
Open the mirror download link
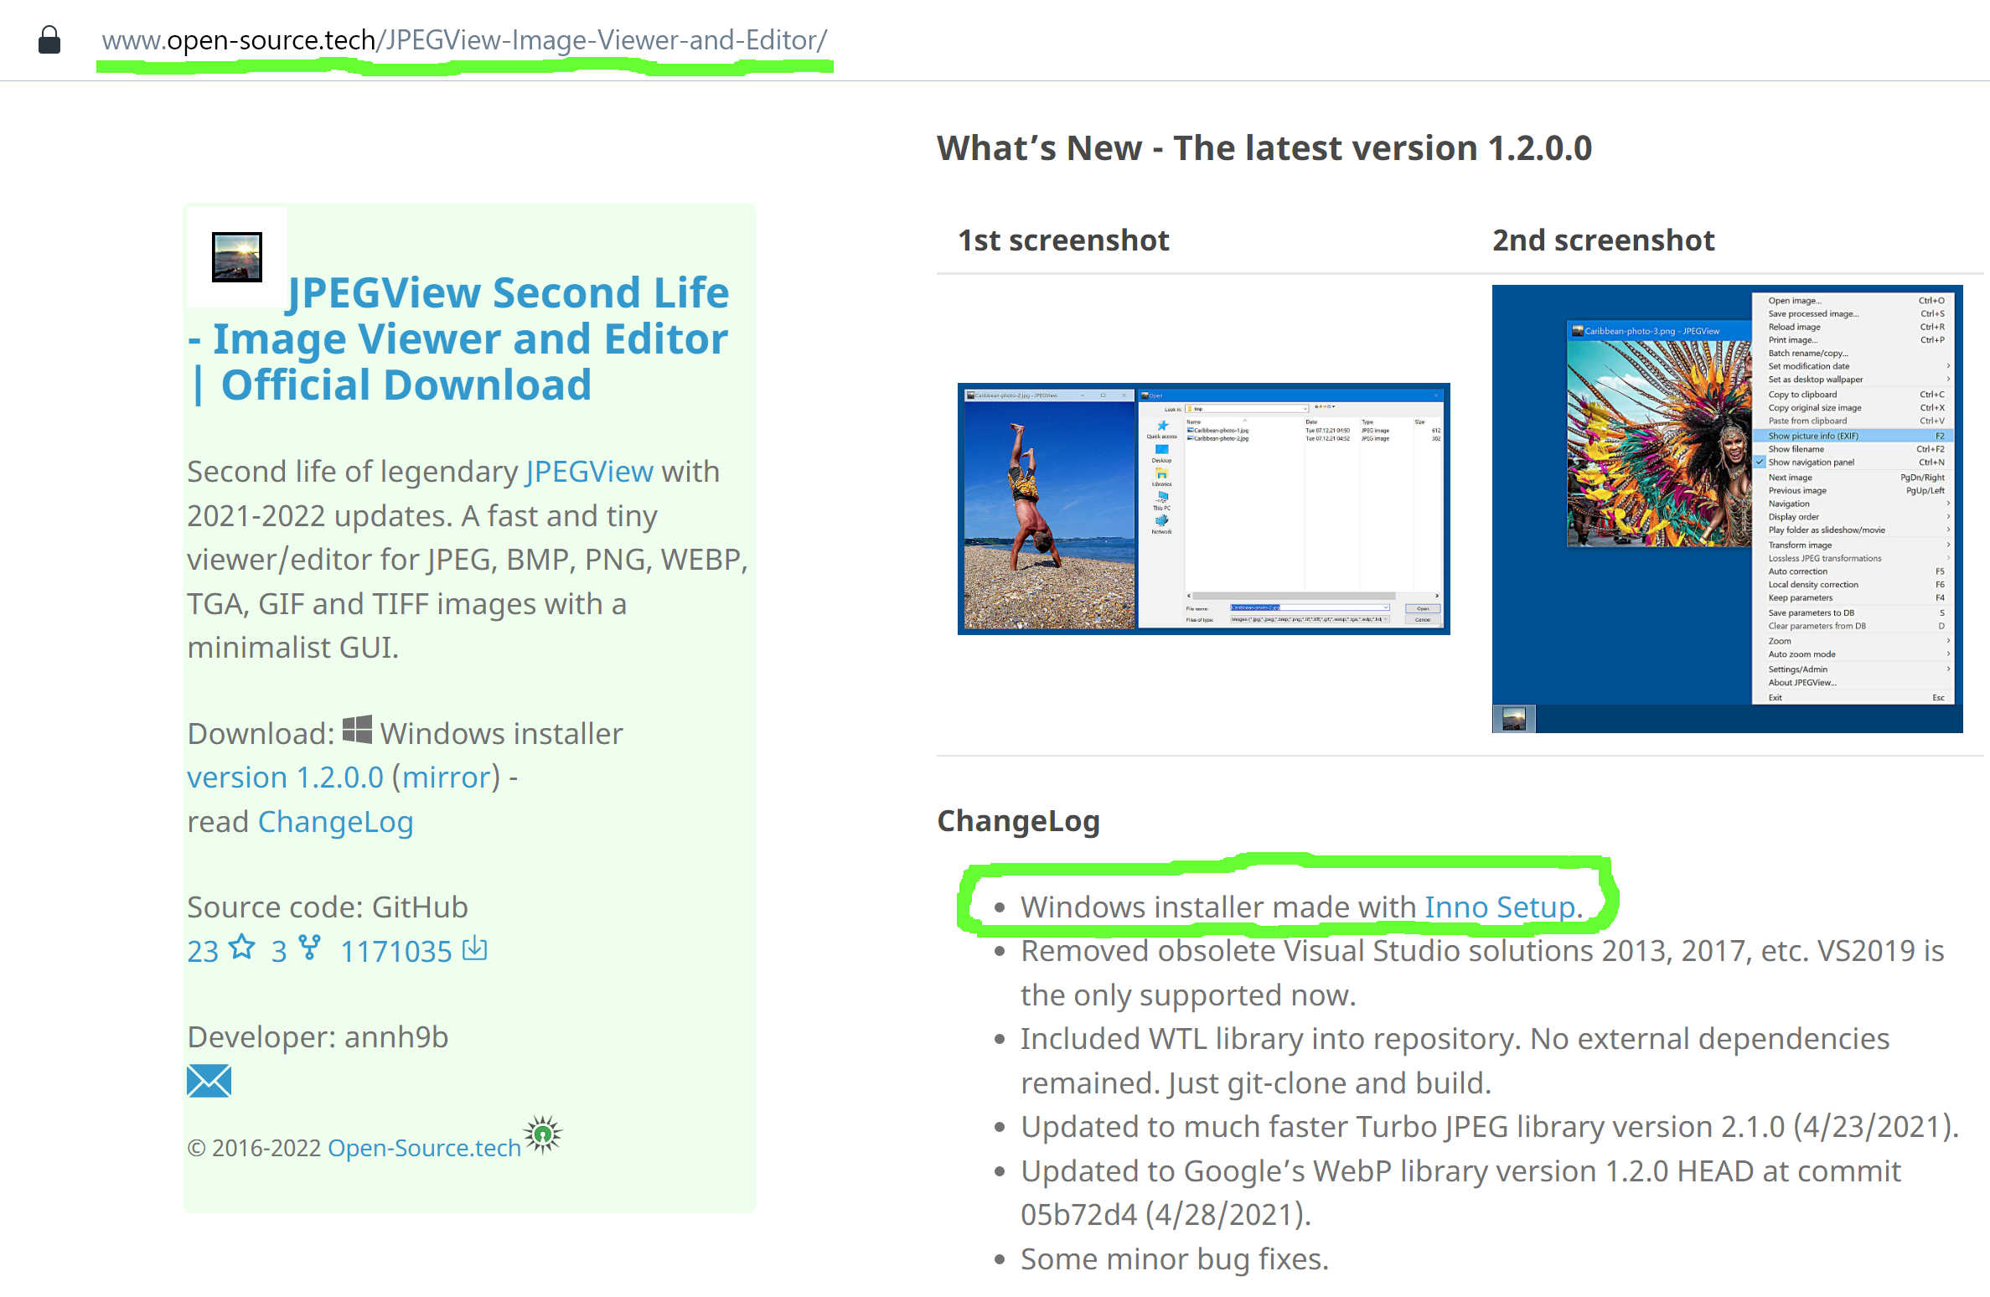446,778
